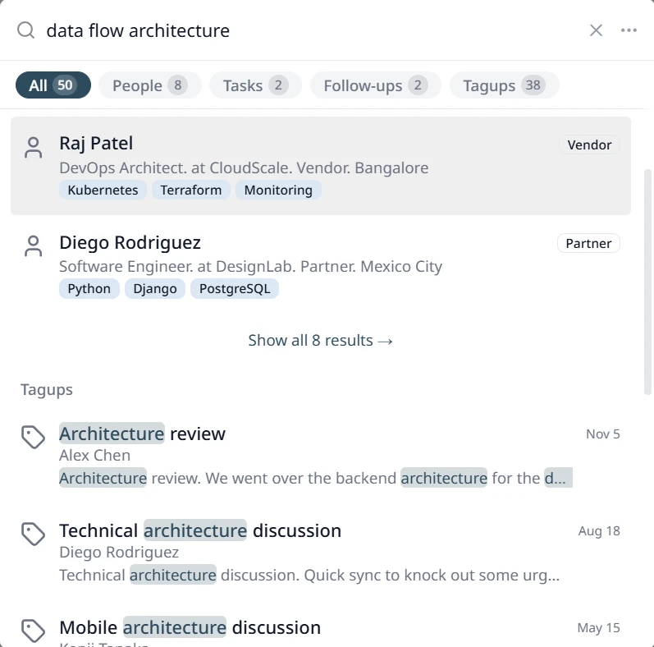Viewport: 654px width, 647px height.
Task: Select the Terraform tag chip
Action: click(191, 190)
